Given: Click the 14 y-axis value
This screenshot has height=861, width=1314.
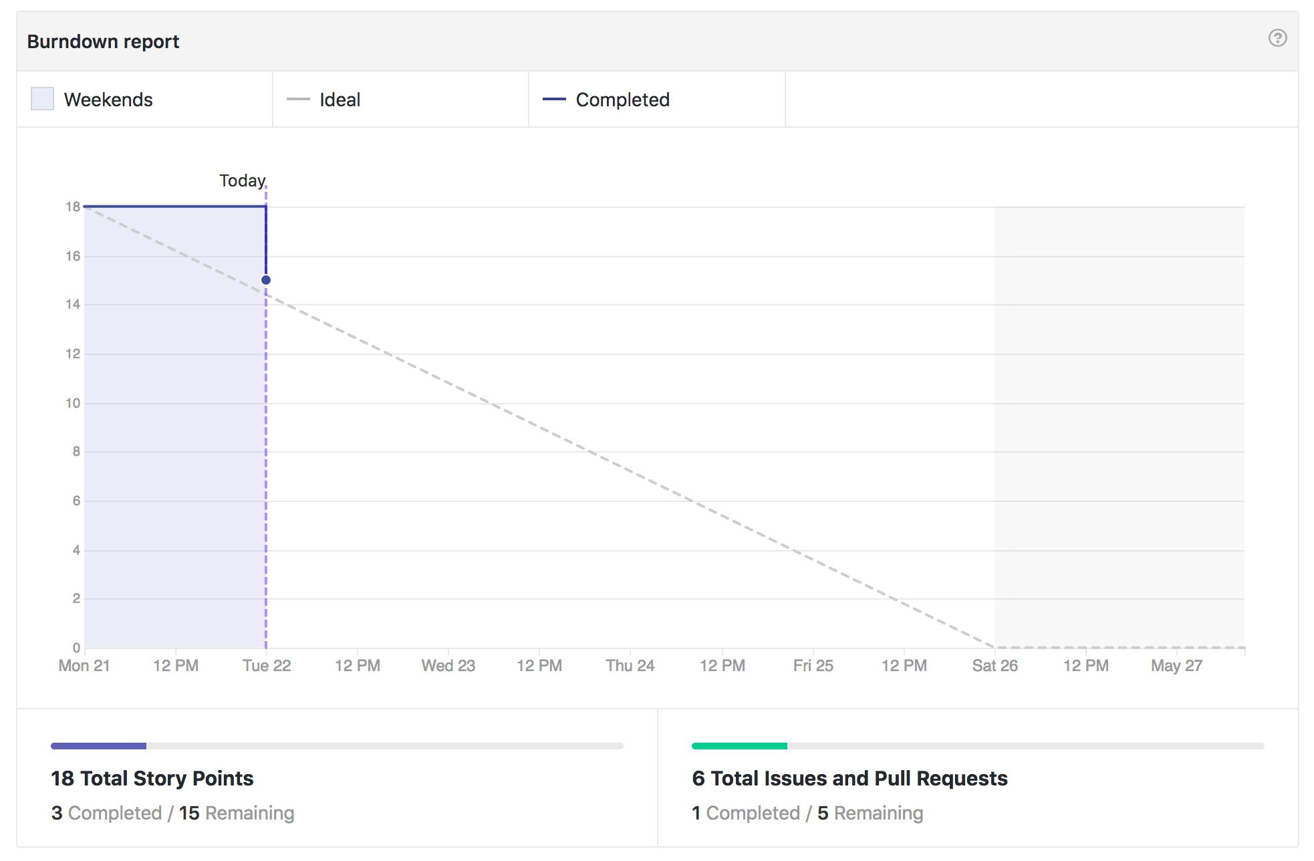Looking at the screenshot, I should [x=73, y=304].
